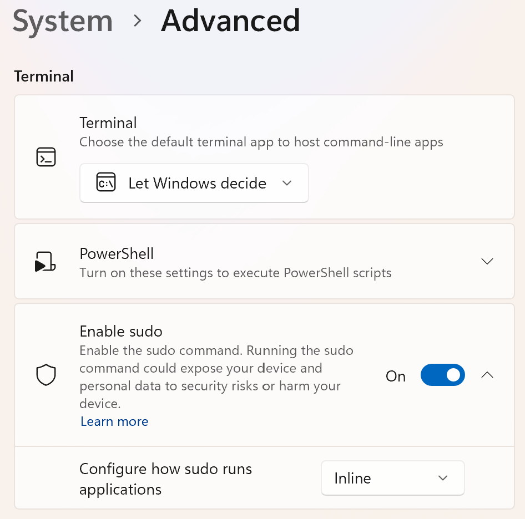This screenshot has height=519, width=525.
Task: Click the Terminal prompt icon
Action: coord(46,157)
